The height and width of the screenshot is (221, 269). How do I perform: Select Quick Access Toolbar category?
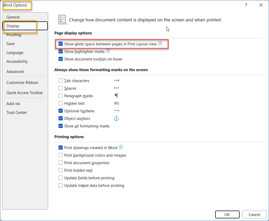pyautogui.click(x=25, y=93)
